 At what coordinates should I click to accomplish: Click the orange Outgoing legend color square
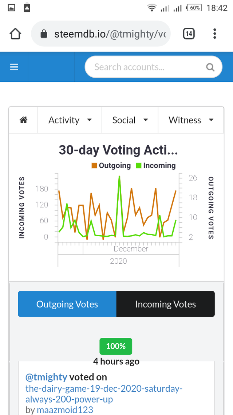point(94,166)
